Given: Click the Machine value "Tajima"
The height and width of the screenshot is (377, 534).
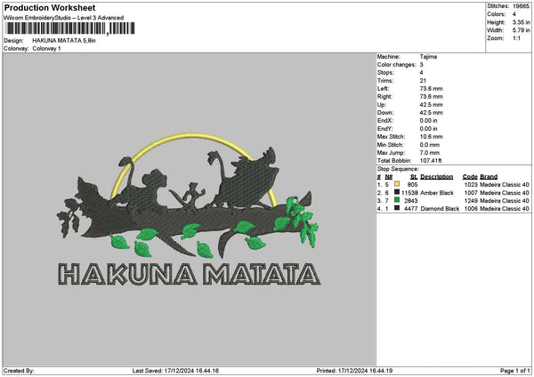Looking at the screenshot, I should coord(428,57).
